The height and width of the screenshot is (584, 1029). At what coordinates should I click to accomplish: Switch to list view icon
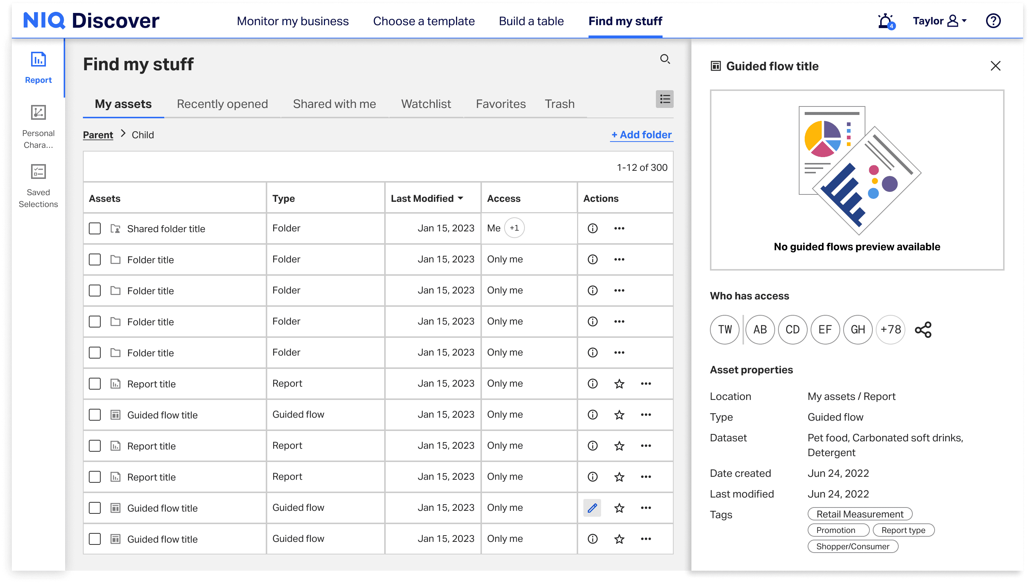click(664, 99)
